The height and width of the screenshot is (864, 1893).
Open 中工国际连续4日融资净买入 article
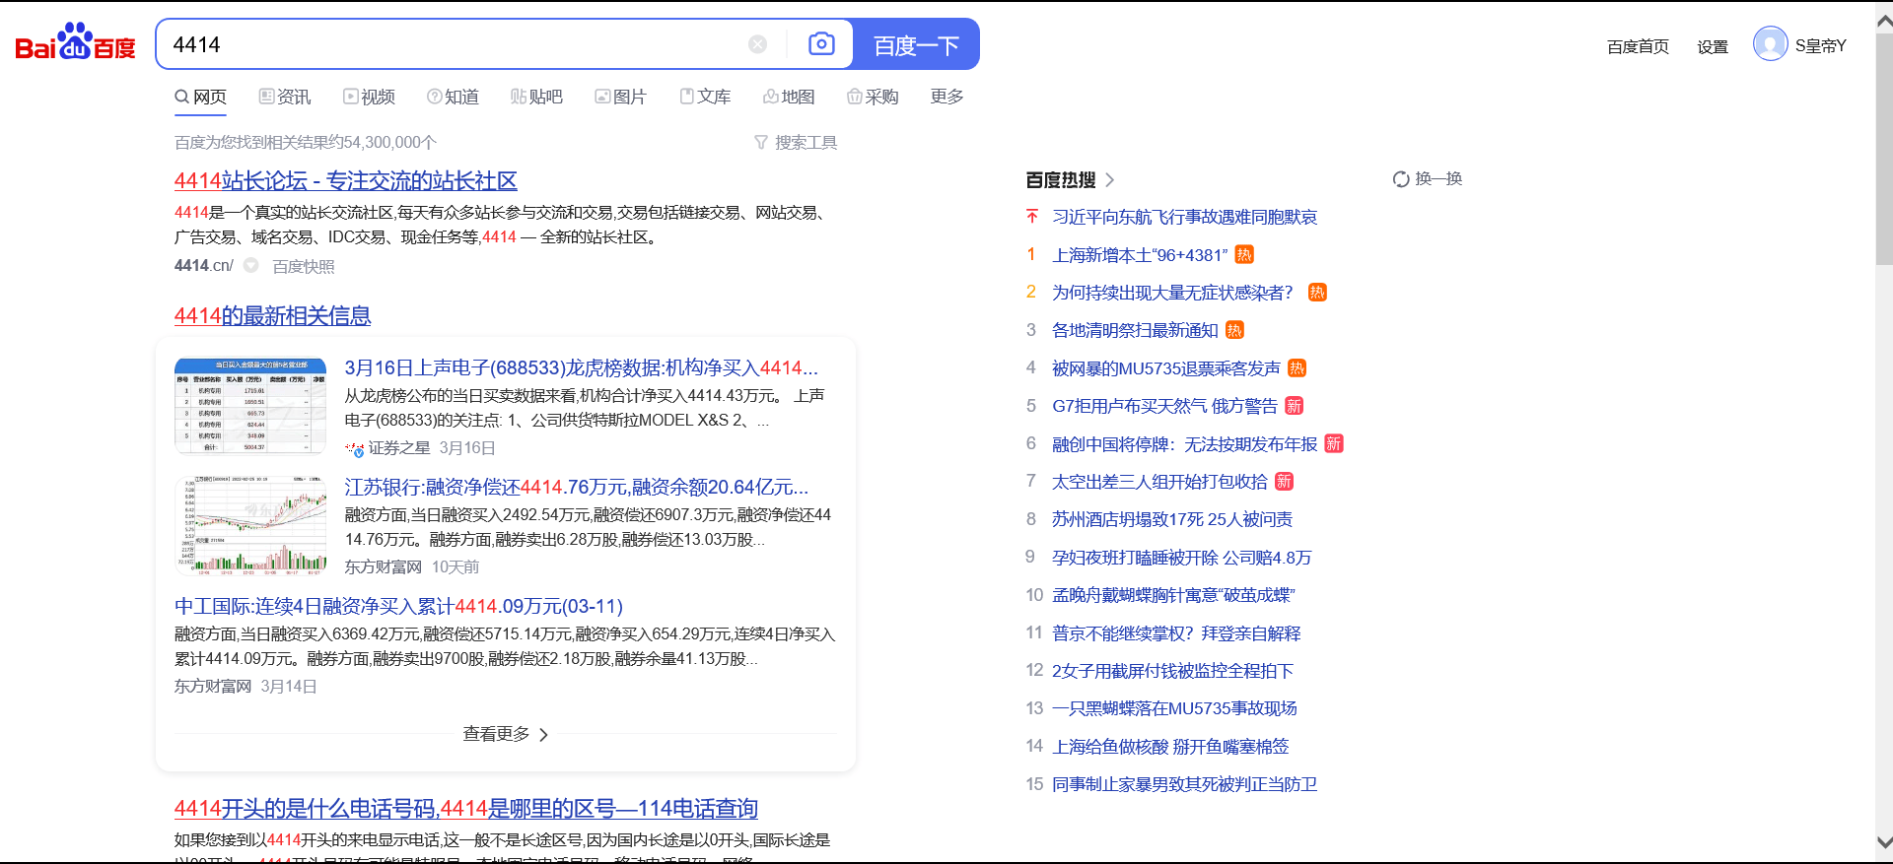(x=399, y=606)
